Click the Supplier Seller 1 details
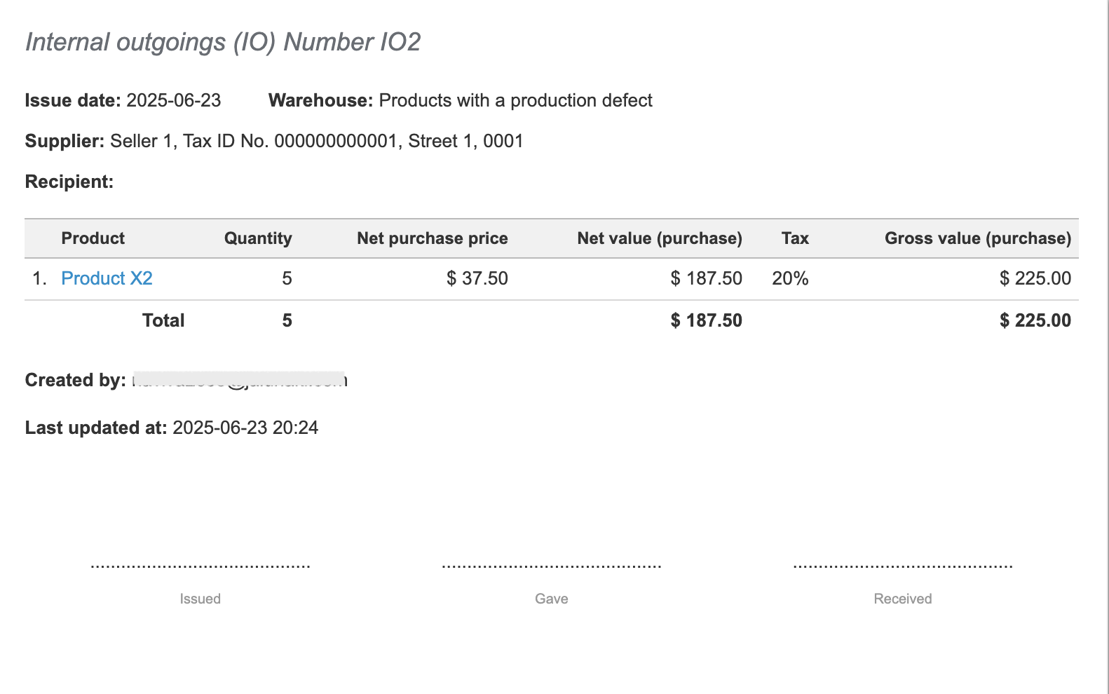Image resolution: width=1109 pixels, height=694 pixels. point(316,141)
